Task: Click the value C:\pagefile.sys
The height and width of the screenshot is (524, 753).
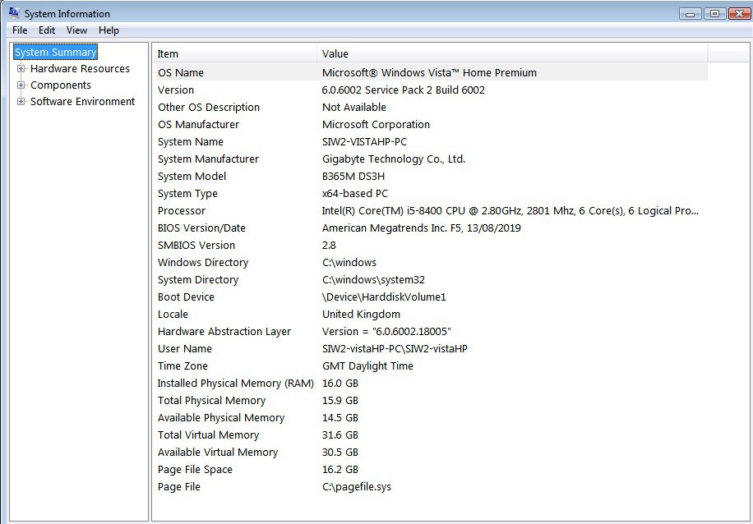Action: coord(356,487)
